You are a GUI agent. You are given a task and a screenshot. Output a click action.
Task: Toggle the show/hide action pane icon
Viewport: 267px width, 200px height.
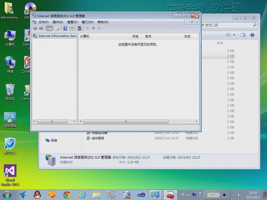71,28
